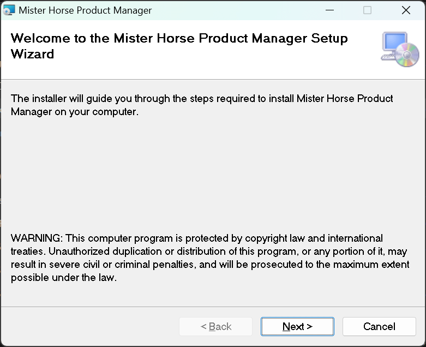Screen dimensions: 426x347
Task: Cancel the Mister Horse setup
Action: click(x=379, y=326)
